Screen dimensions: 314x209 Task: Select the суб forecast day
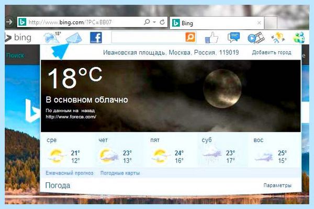[x=221, y=151]
